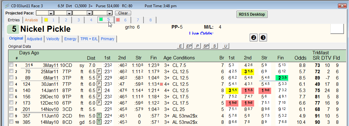This screenshot has width=349, height=126.
Task: Check the box for past race 2
Action: [x=11, y=71]
